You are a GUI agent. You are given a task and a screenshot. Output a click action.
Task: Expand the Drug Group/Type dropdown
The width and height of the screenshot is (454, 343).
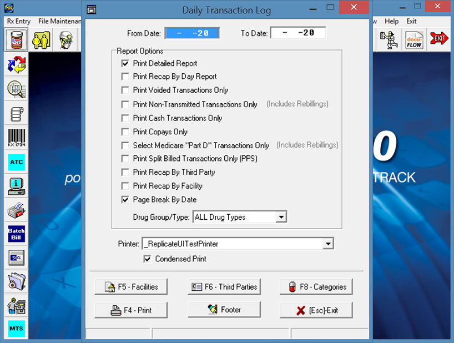(281, 217)
